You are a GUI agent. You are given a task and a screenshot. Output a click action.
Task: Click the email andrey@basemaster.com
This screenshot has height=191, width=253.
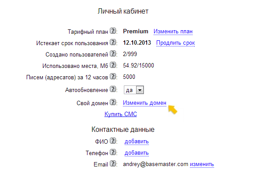(x=155, y=164)
